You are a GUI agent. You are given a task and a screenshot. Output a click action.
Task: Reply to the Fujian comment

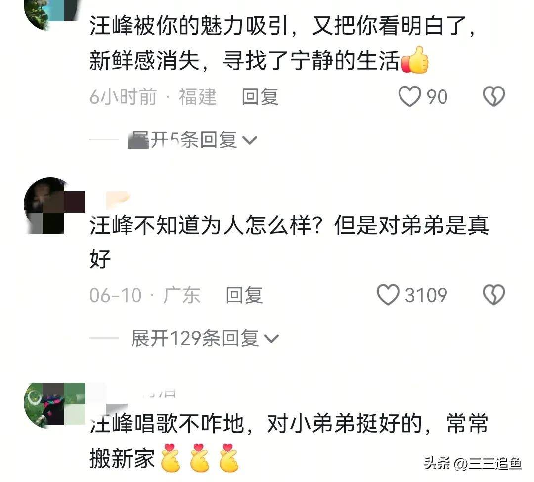260,97
